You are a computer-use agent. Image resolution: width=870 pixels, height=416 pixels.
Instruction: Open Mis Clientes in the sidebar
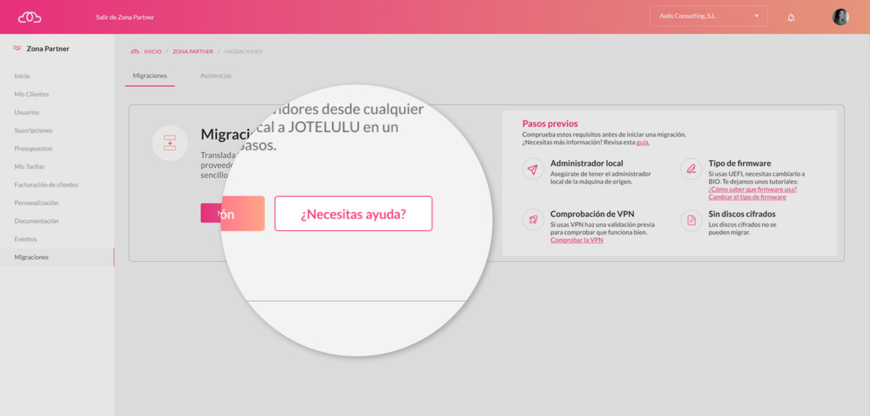pos(32,94)
